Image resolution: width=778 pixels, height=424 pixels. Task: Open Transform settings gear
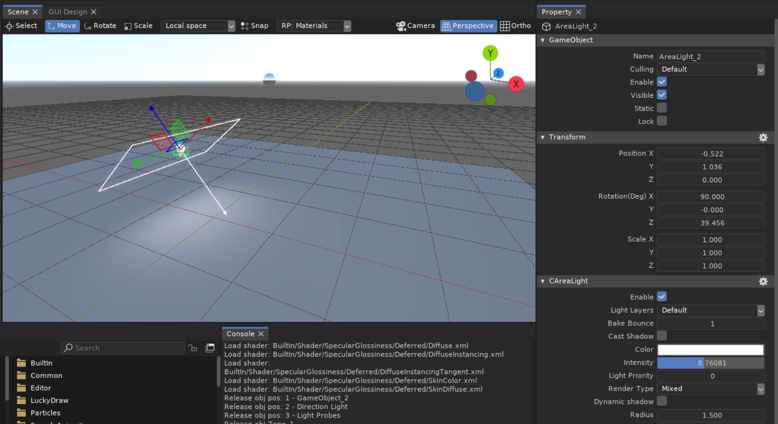(763, 138)
